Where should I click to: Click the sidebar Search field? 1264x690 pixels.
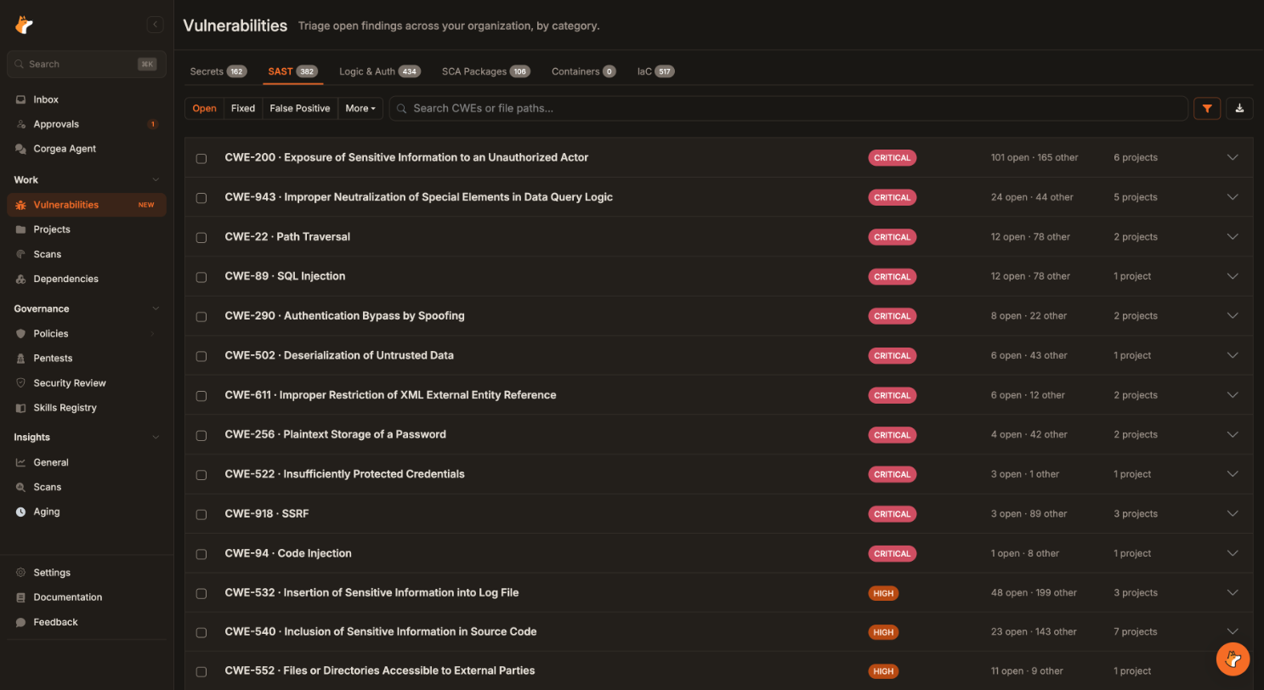(87, 64)
